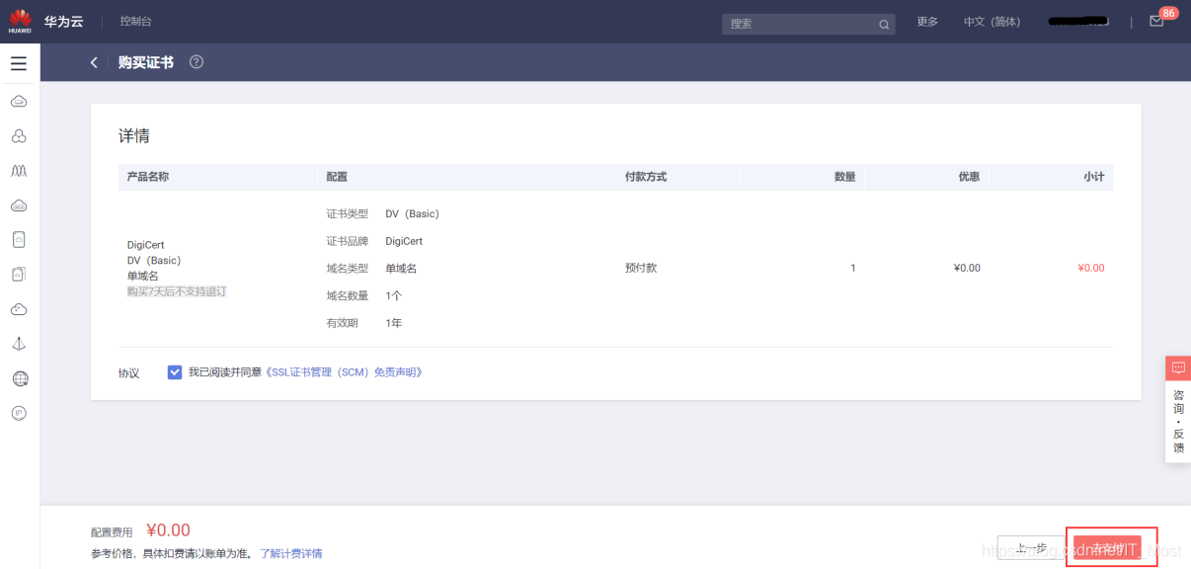This screenshot has height=569, width=1191.
Task: Open the cloud gauge monitoring icon in sidebar
Action: pyautogui.click(x=19, y=309)
